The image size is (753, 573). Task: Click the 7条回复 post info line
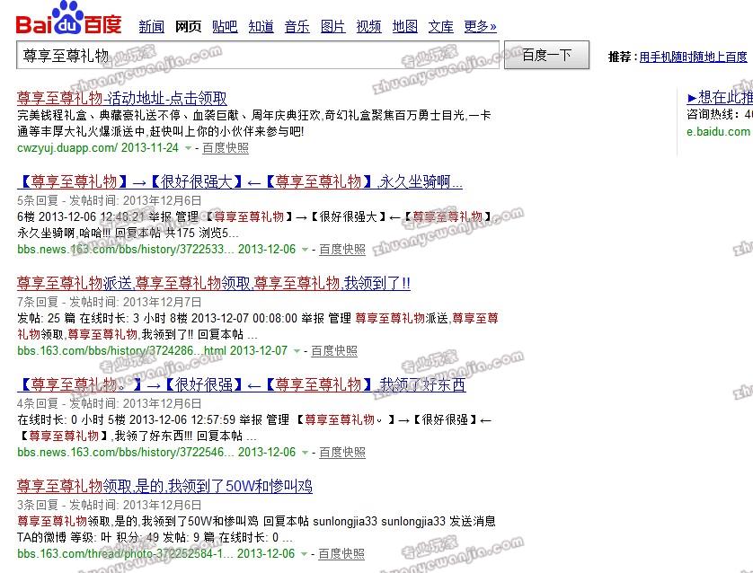pyautogui.click(x=109, y=303)
